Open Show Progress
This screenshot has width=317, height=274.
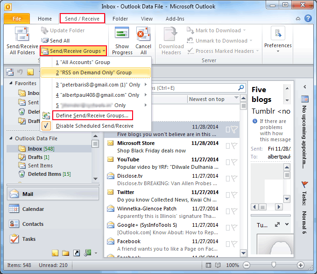tap(122, 41)
